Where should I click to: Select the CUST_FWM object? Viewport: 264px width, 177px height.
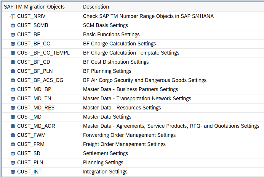31,135
